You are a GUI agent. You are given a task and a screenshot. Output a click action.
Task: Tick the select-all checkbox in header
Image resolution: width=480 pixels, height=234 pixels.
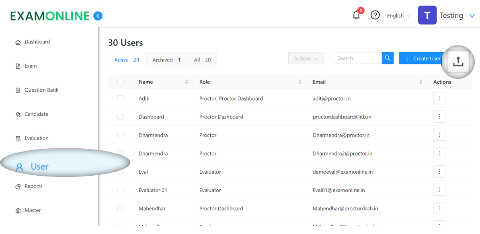point(121,82)
